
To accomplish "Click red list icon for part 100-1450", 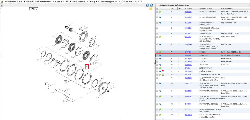I will [x=163, y=75].
